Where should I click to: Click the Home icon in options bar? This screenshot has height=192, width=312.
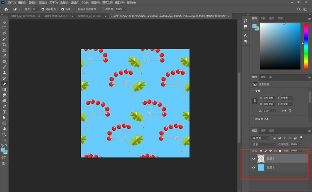(6, 9)
